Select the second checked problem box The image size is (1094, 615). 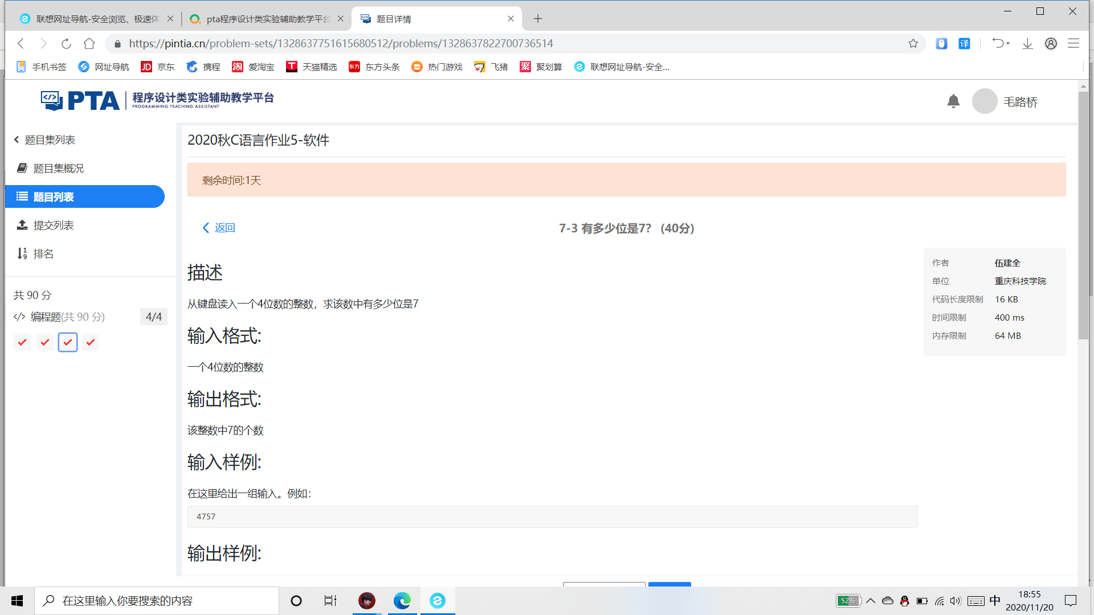[x=45, y=342]
